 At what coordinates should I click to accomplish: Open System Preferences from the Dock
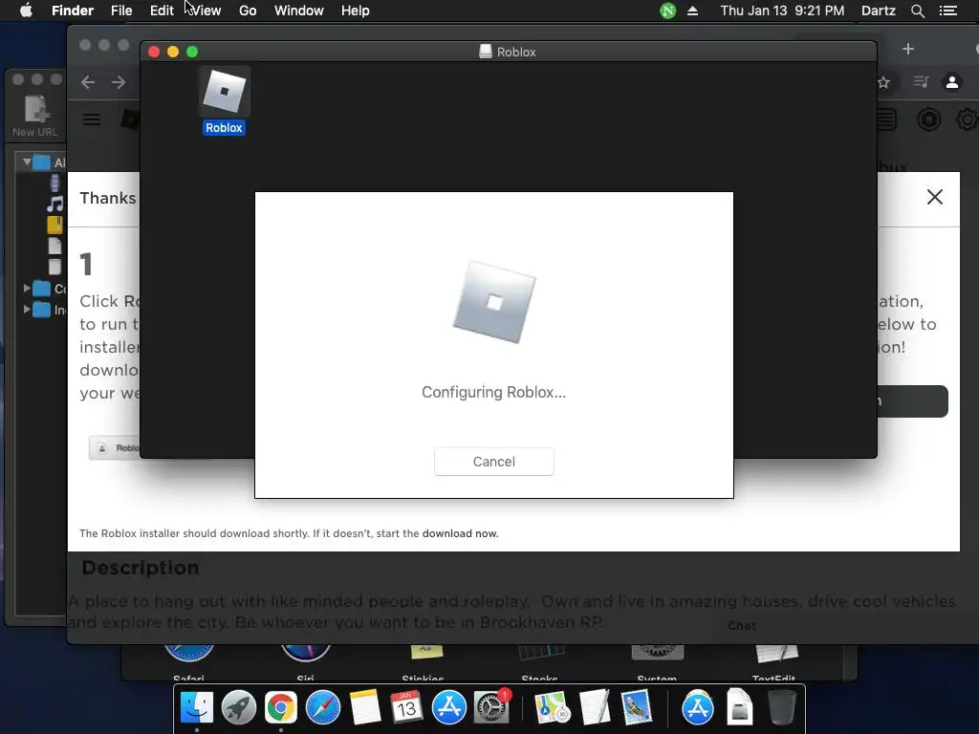(491, 707)
